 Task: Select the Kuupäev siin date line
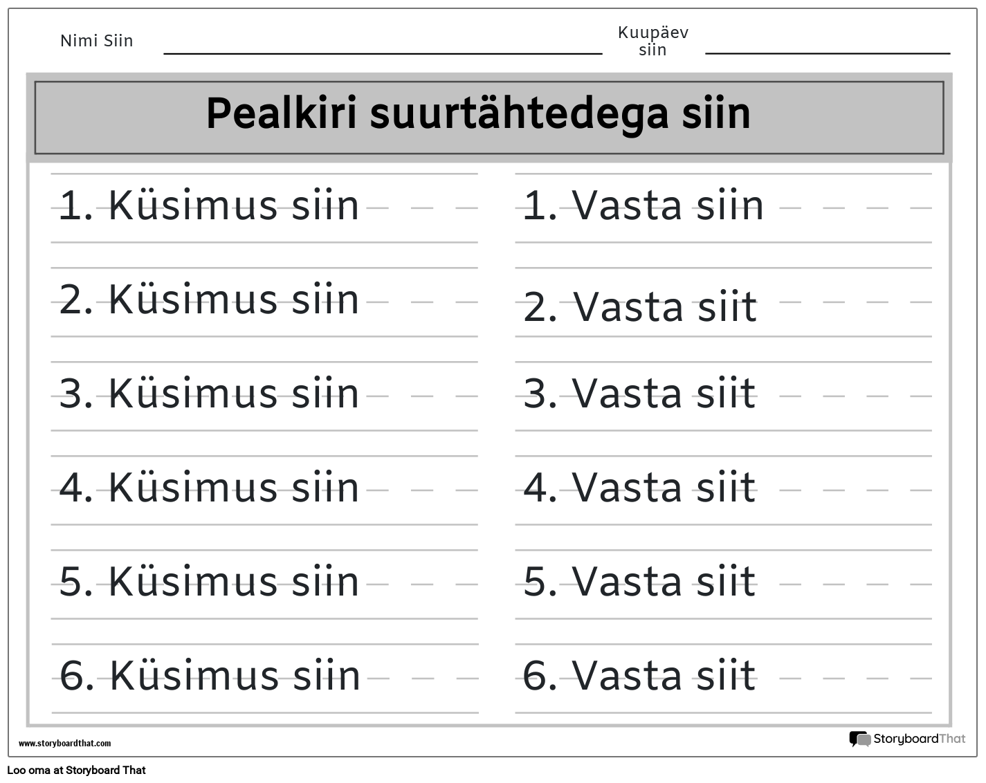pyautogui.click(x=828, y=53)
